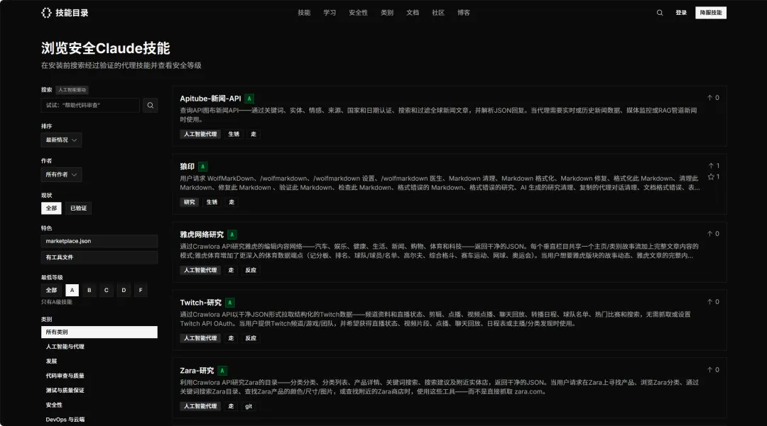Click 人工智能代理 tag on Zara-研究 card
Image resolution: width=767 pixels, height=426 pixels.
coord(200,406)
